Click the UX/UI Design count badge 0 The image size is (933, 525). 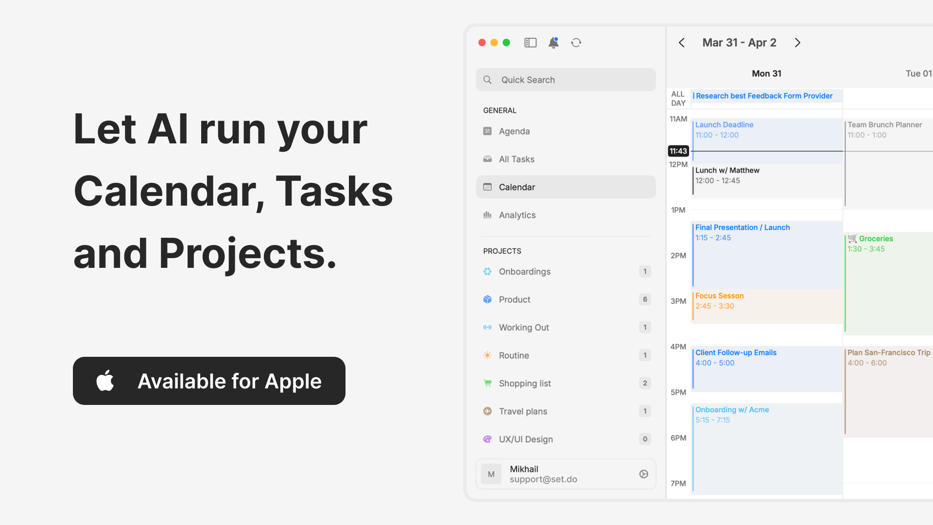(x=645, y=439)
